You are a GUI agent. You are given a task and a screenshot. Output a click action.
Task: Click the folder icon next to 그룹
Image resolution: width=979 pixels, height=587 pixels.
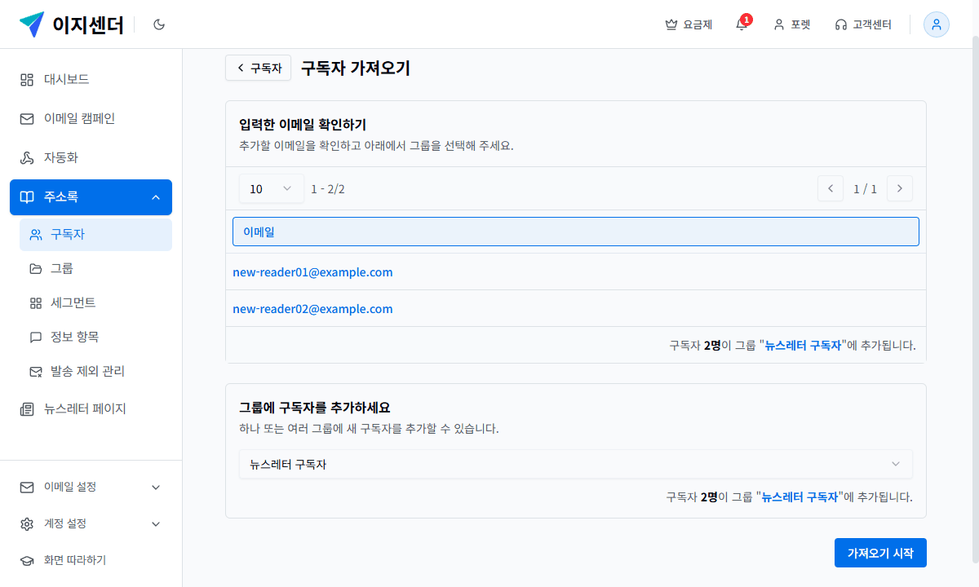[36, 269]
